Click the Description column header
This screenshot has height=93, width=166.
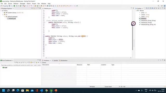point(59,65)
